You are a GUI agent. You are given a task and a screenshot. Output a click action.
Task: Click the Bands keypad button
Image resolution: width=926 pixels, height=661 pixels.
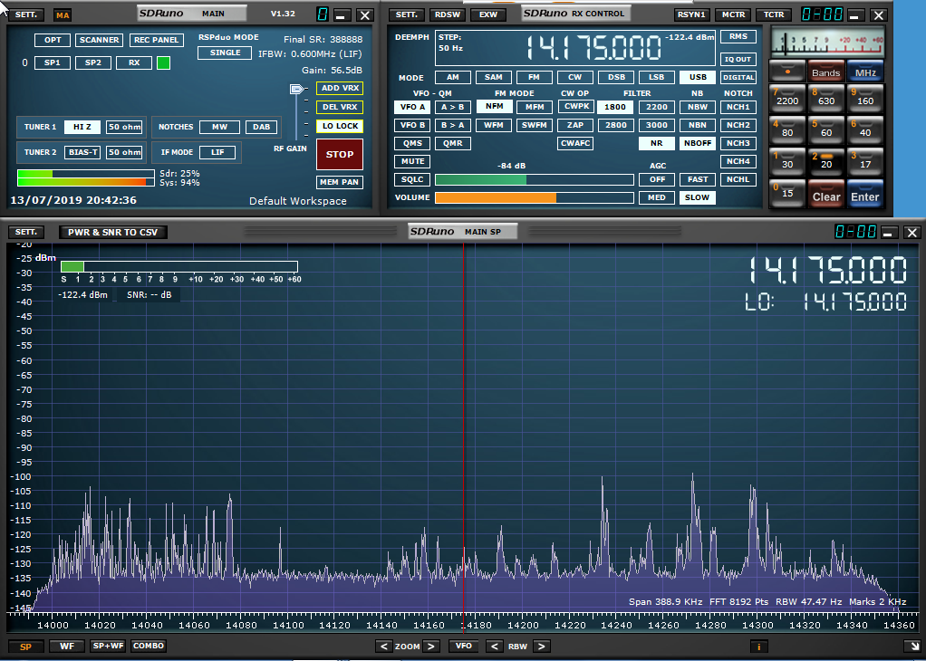click(826, 71)
